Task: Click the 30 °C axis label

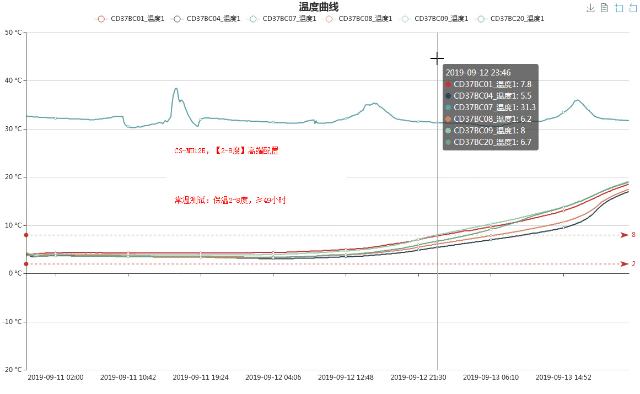Action: click(13, 129)
